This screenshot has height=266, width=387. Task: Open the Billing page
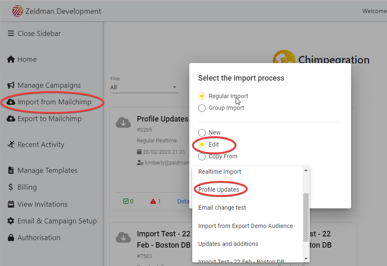click(27, 187)
